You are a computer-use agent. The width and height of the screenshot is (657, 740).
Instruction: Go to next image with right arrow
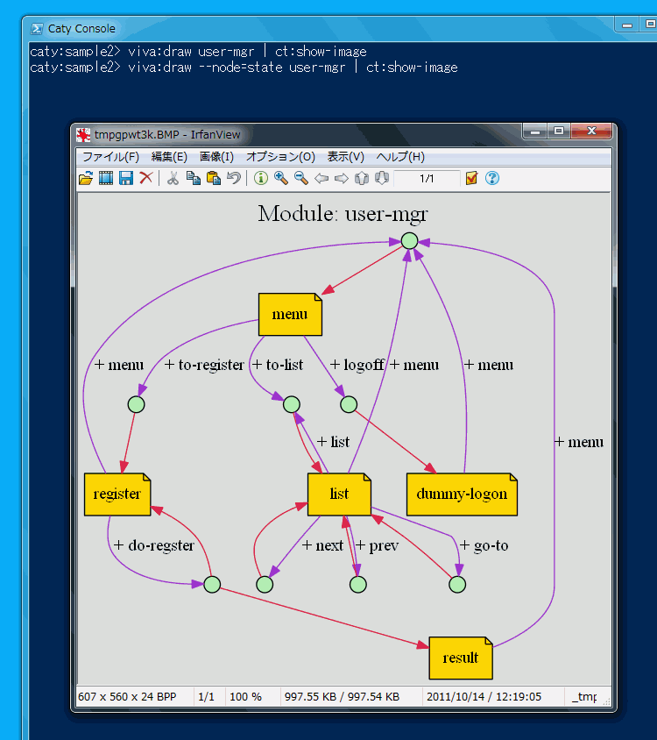pos(342,179)
